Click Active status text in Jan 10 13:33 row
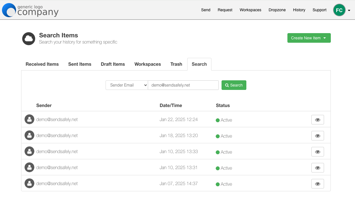Screen dimensions: 355x200 click(226, 152)
